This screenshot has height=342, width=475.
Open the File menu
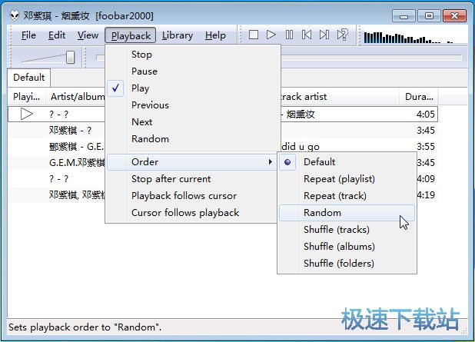[28, 35]
